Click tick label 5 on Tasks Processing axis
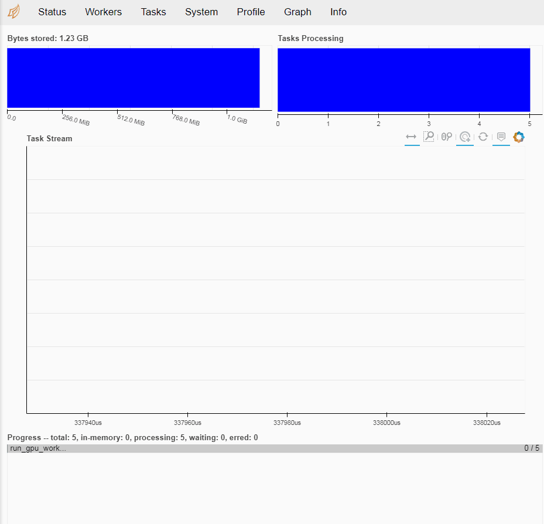544x524 pixels. [530, 124]
